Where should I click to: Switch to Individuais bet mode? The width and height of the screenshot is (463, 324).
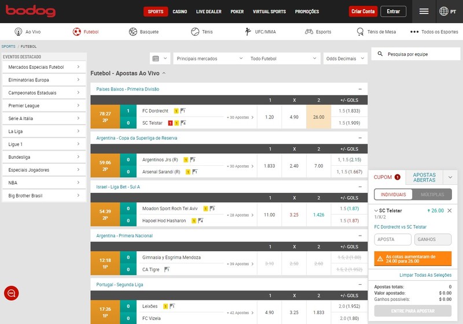click(x=393, y=195)
